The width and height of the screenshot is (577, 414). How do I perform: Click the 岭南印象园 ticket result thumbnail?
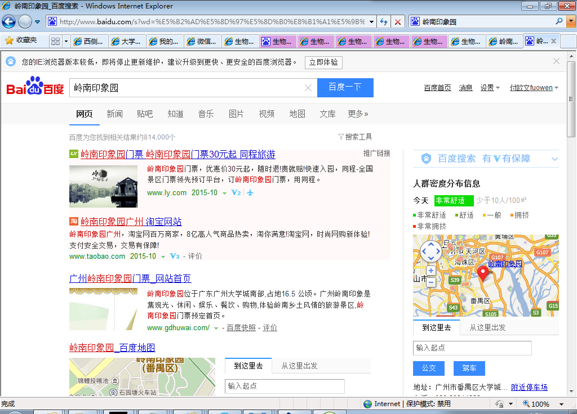pos(103,186)
